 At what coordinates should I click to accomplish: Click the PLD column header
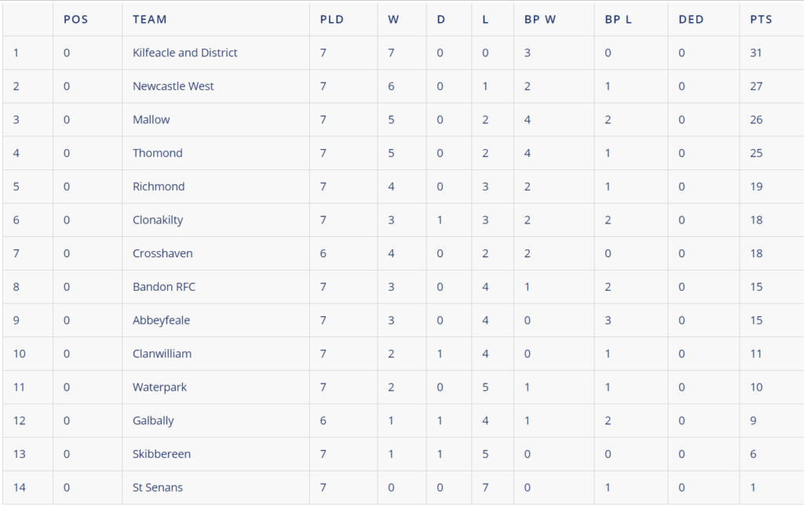click(331, 19)
